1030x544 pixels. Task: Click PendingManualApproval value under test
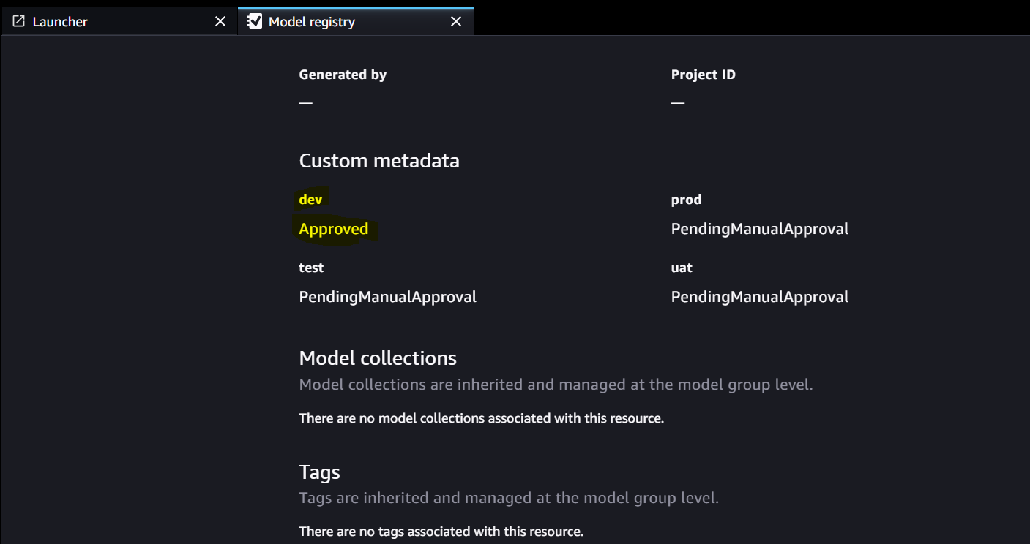[x=387, y=296]
